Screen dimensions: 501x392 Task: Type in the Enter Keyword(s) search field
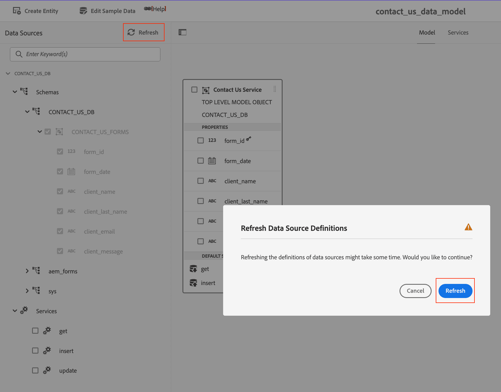[x=85, y=54]
